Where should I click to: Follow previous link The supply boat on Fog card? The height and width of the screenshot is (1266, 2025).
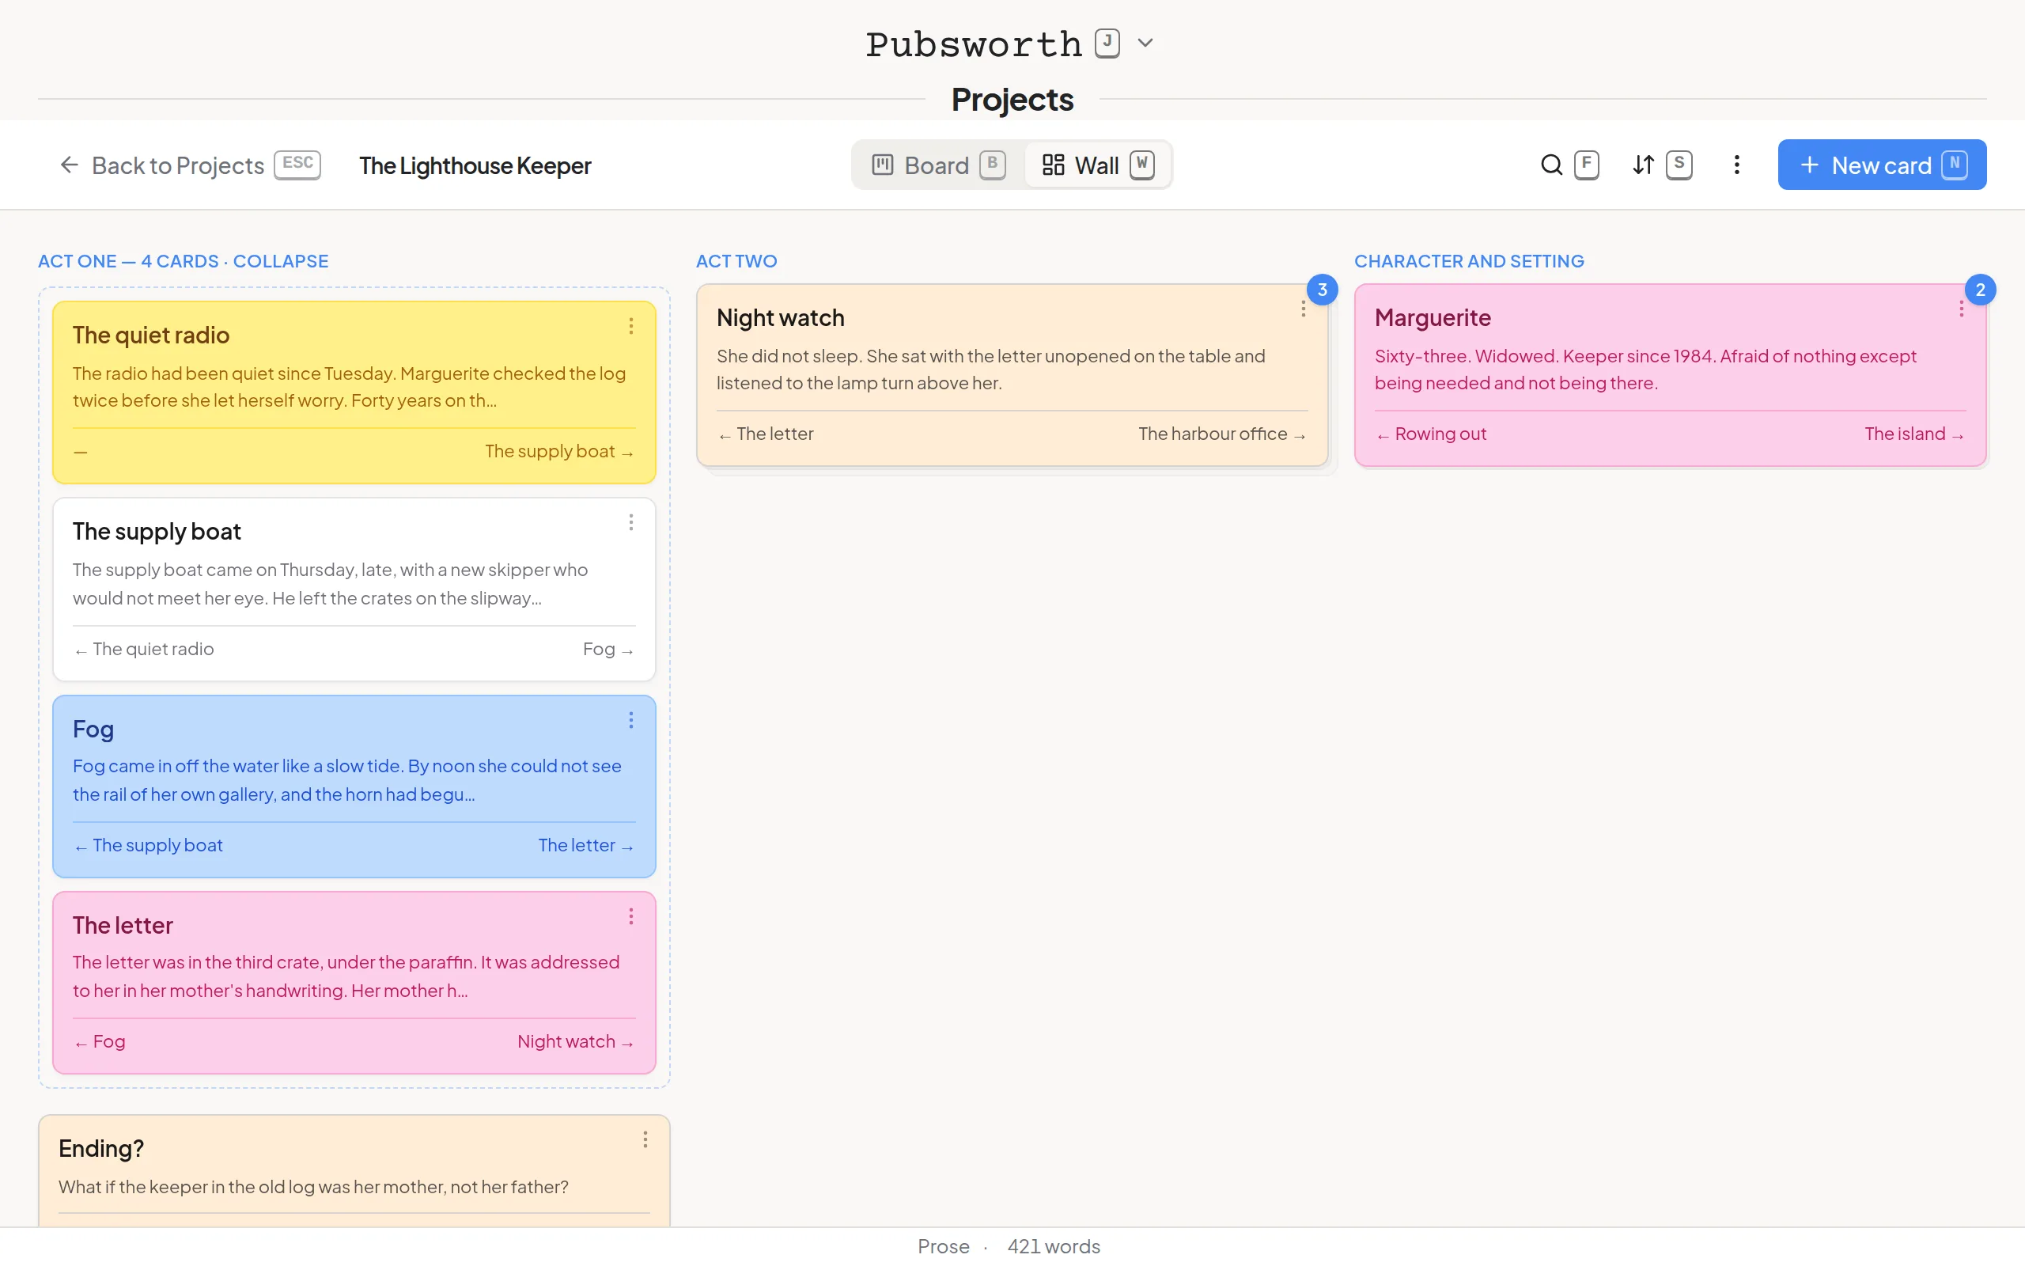tap(148, 846)
